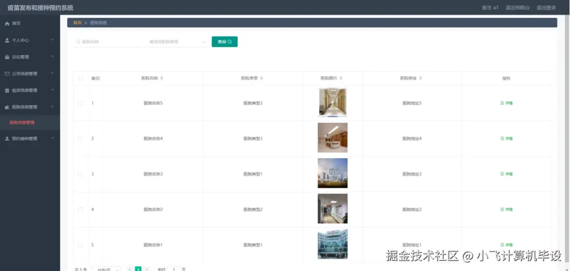The height and width of the screenshot is (271, 570).
Task: Click the person icon beside 预约接种管理
Action: [7, 138]
